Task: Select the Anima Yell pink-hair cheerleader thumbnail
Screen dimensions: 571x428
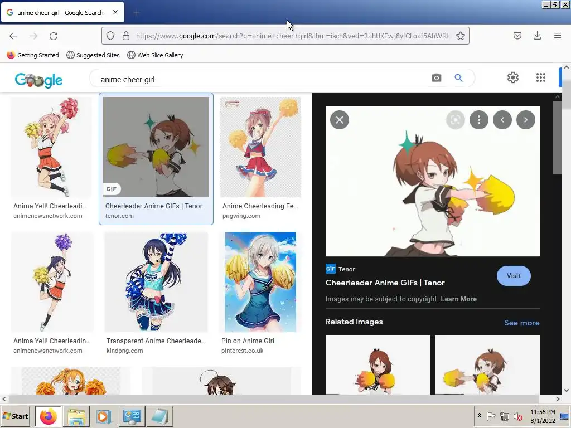Action: (51, 147)
